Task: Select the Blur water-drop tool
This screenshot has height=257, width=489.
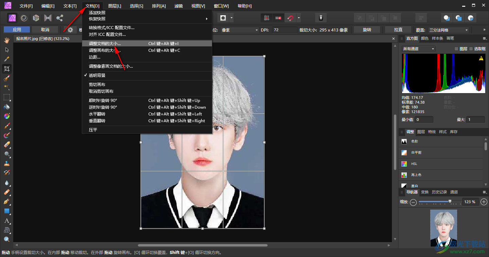Action: pyautogui.click(x=6, y=183)
